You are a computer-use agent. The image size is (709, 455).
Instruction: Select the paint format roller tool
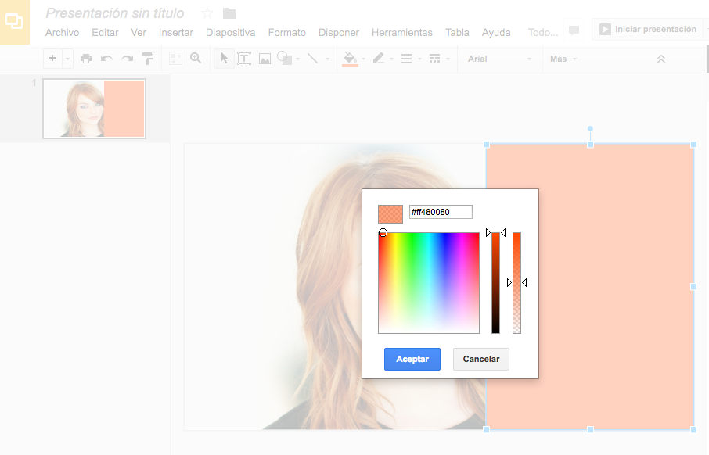(148, 59)
